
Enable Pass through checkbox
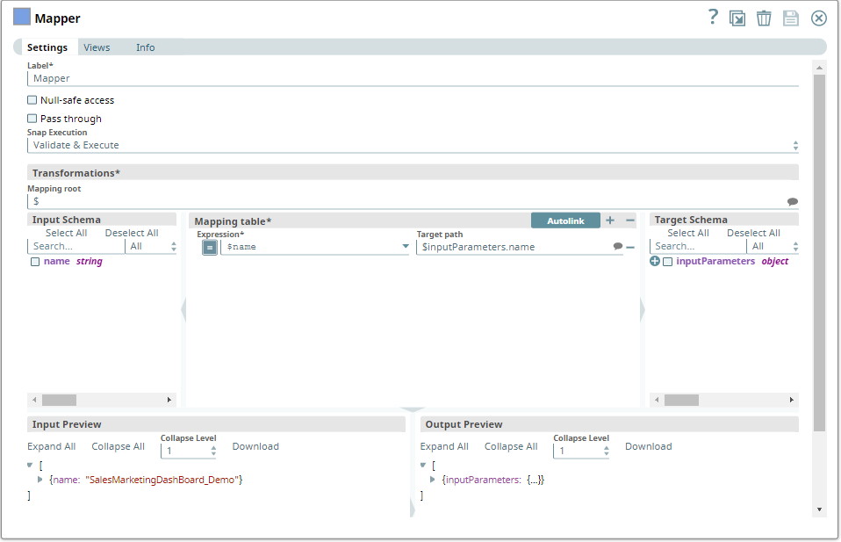tap(32, 119)
